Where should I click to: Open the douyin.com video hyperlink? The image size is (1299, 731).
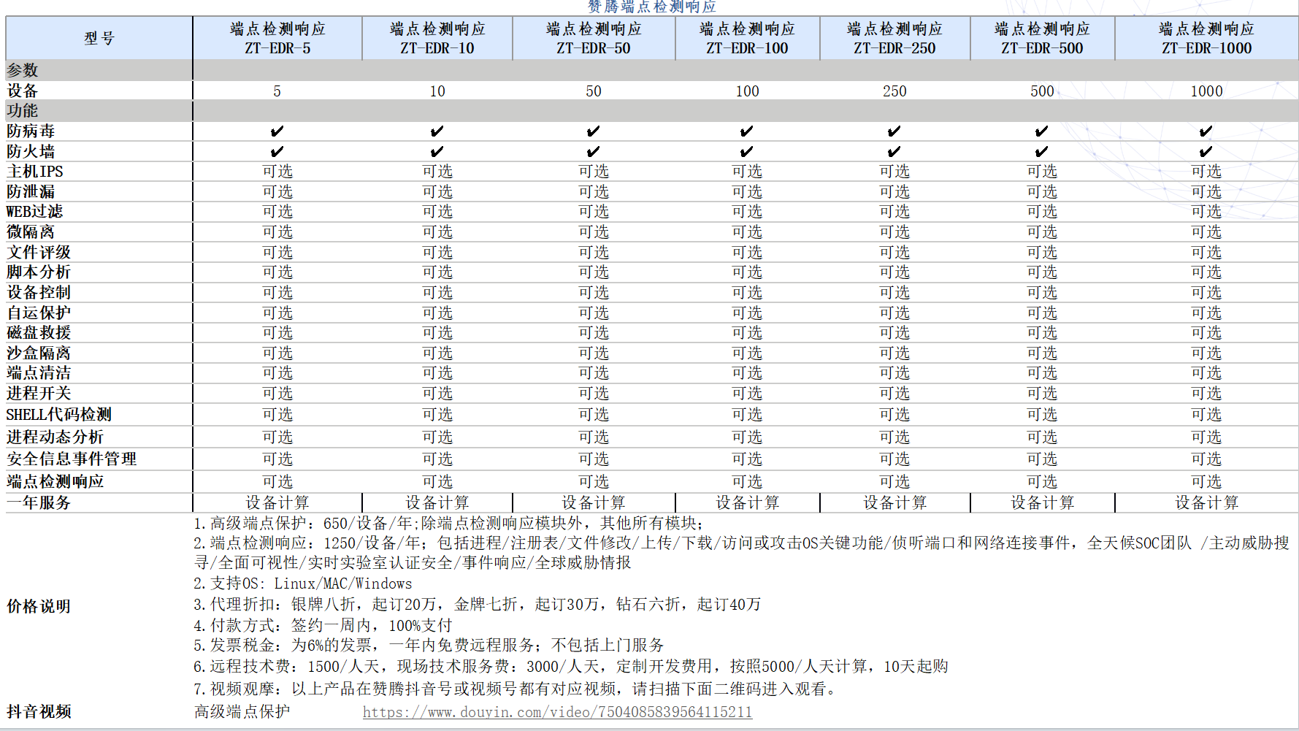(557, 712)
